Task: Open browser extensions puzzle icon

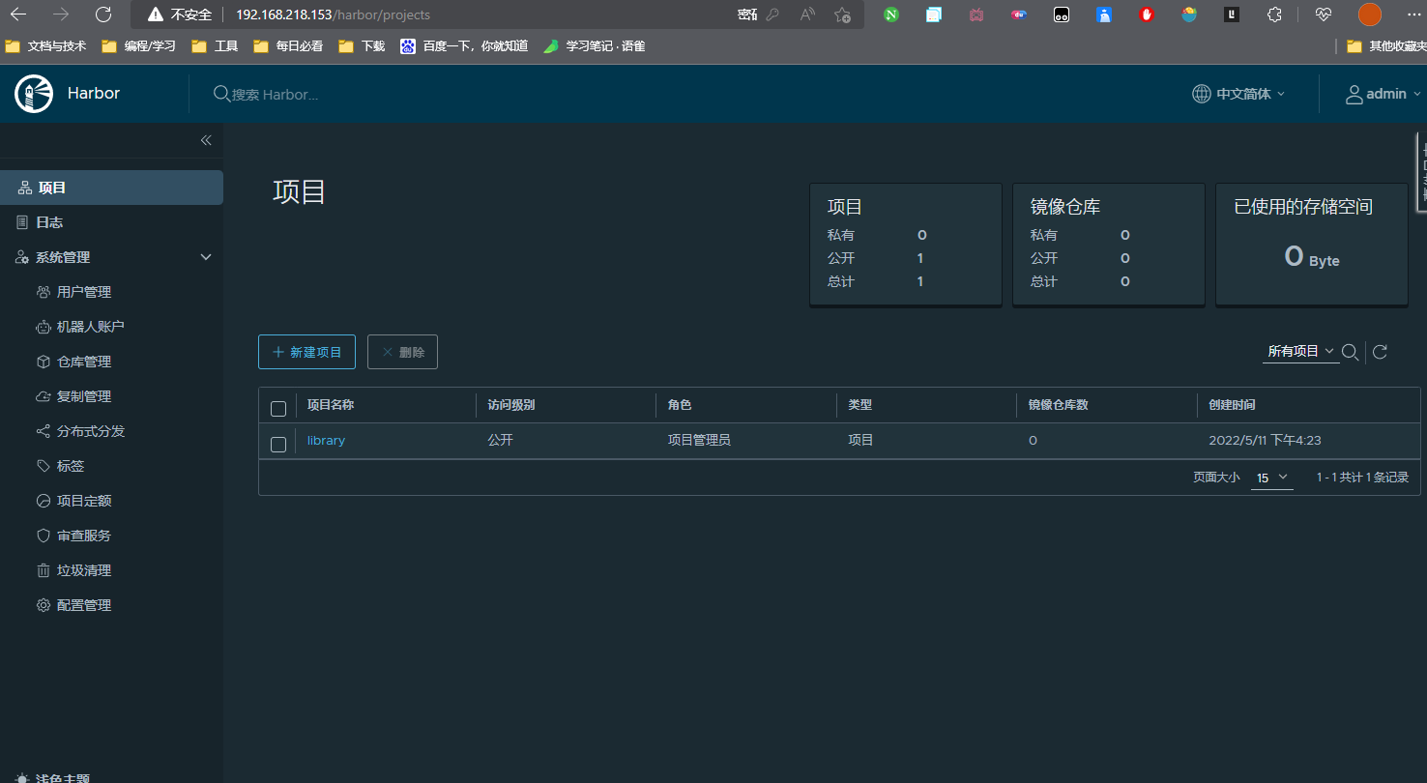Action: tap(1274, 14)
